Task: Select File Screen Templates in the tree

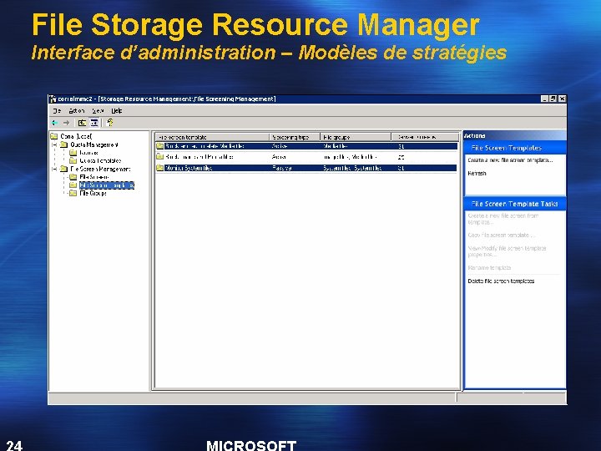Action: coord(107,185)
